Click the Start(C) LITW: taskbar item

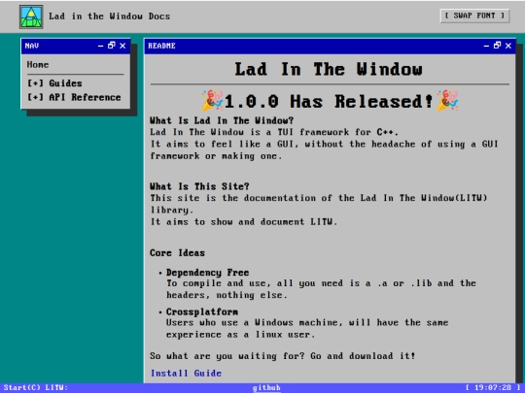(x=36, y=387)
